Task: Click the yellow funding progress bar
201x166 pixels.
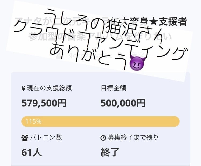Action: (x=100, y=121)
